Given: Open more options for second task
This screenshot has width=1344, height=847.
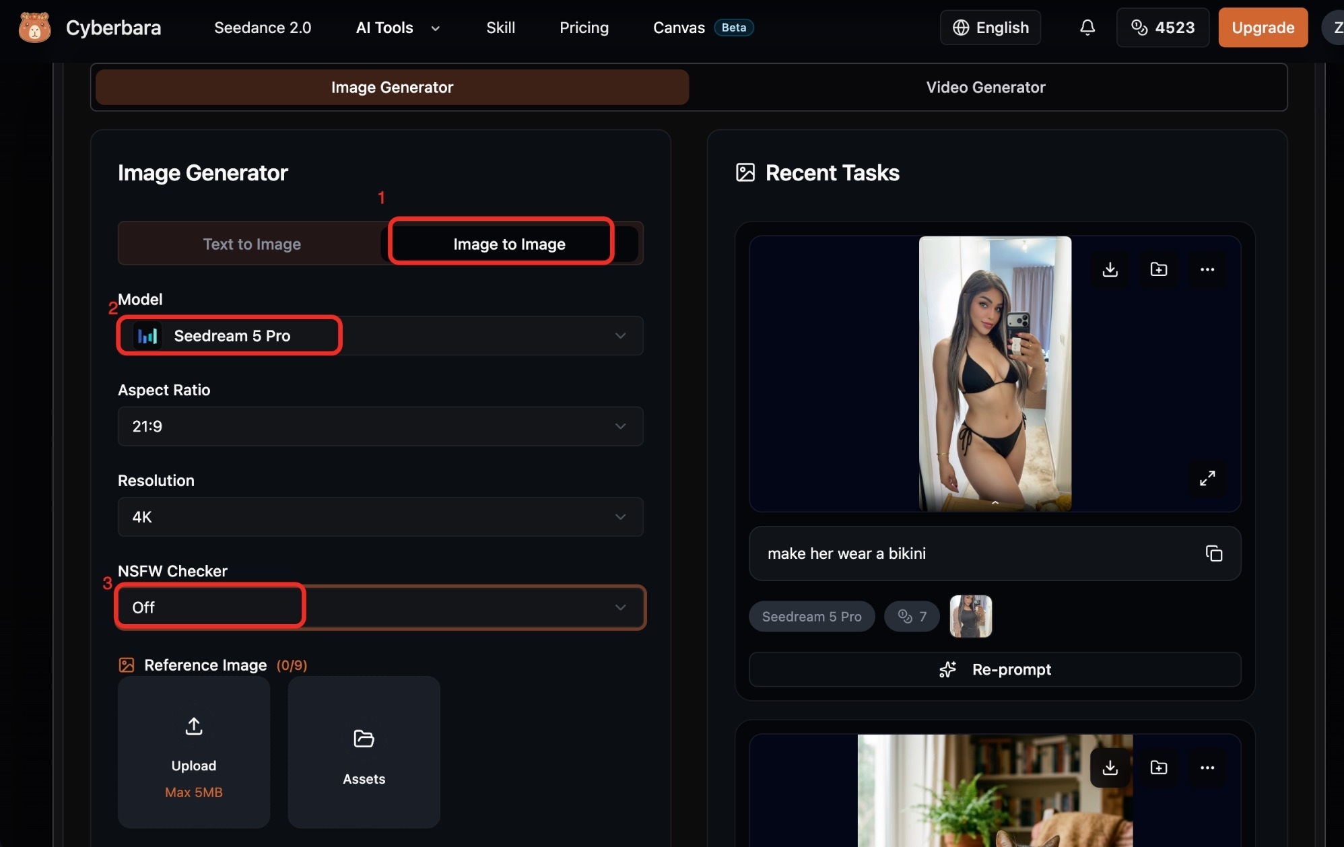Looking at the screenshot, I should coord(1207,768).
